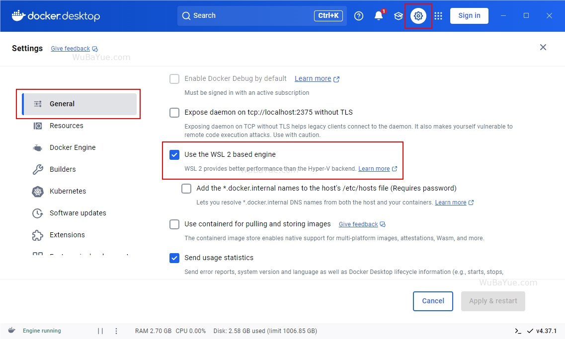
Task: Select the Software updates tab
Action: tap(80, 213)
